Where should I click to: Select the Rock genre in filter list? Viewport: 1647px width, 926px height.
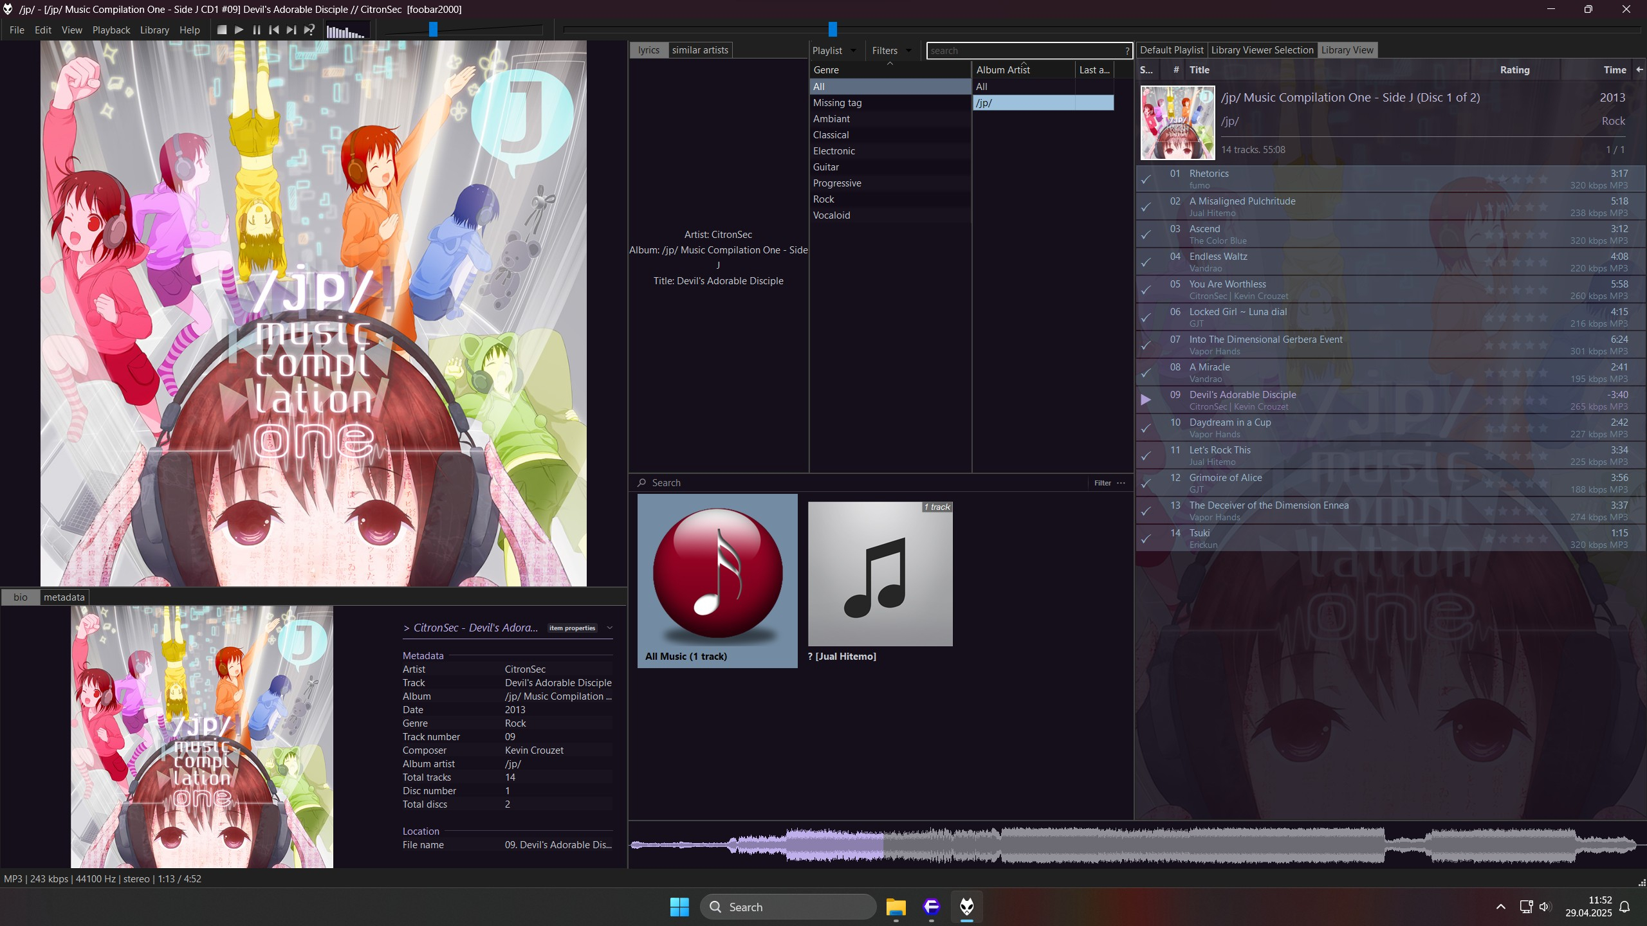(890, 199)
